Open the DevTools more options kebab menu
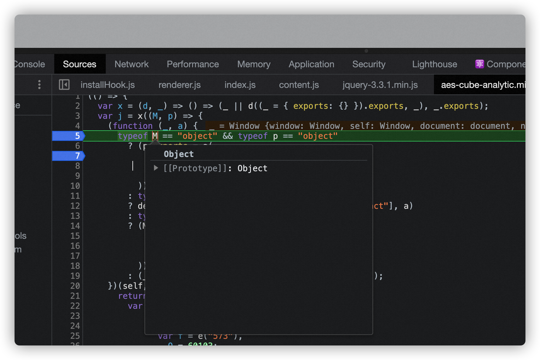Image resolution: width=540 pixels, height=360 pixels. pos(39,85)
